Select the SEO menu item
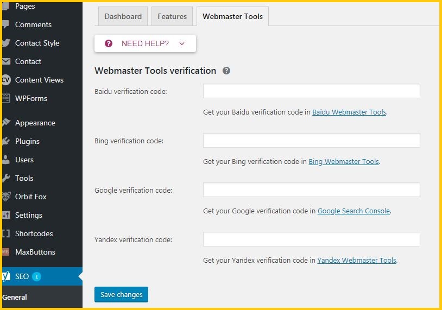 coord(42,276)
